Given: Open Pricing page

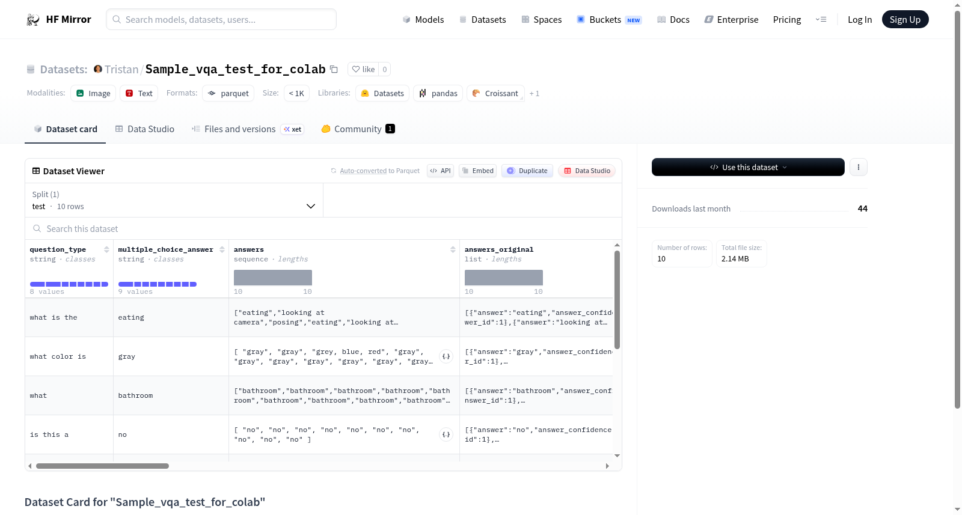Looking at the screenshot, I should coord(787,20).
